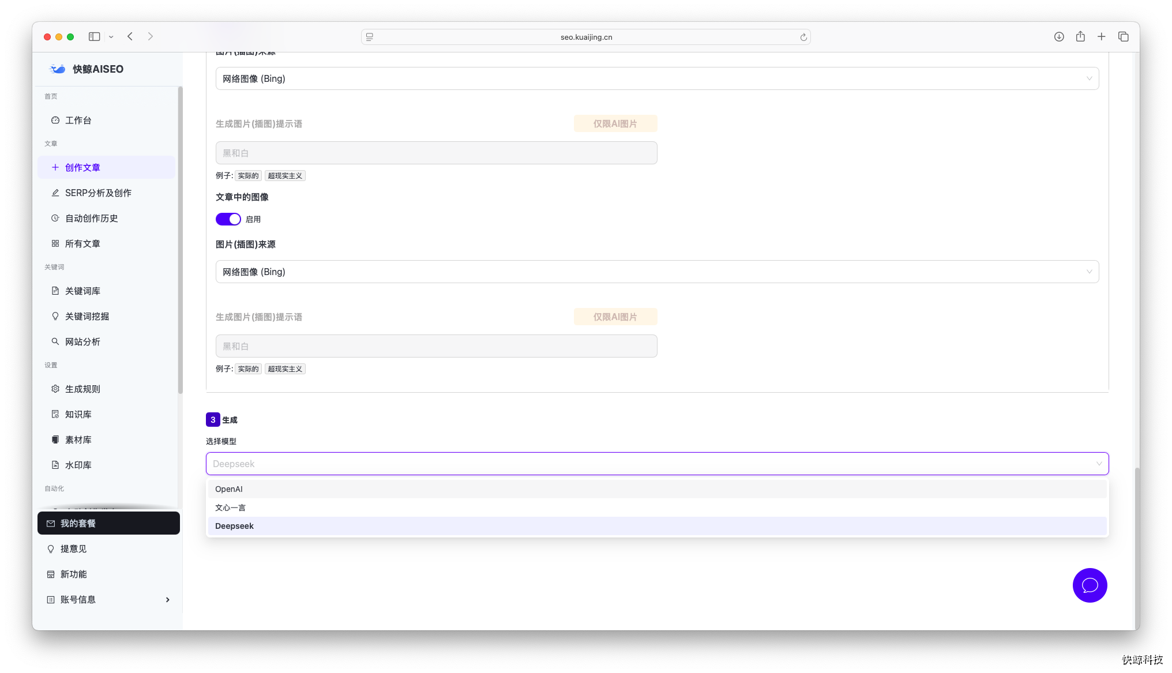Open the upper 网络图像 (Bing) source dropdown

657,78
